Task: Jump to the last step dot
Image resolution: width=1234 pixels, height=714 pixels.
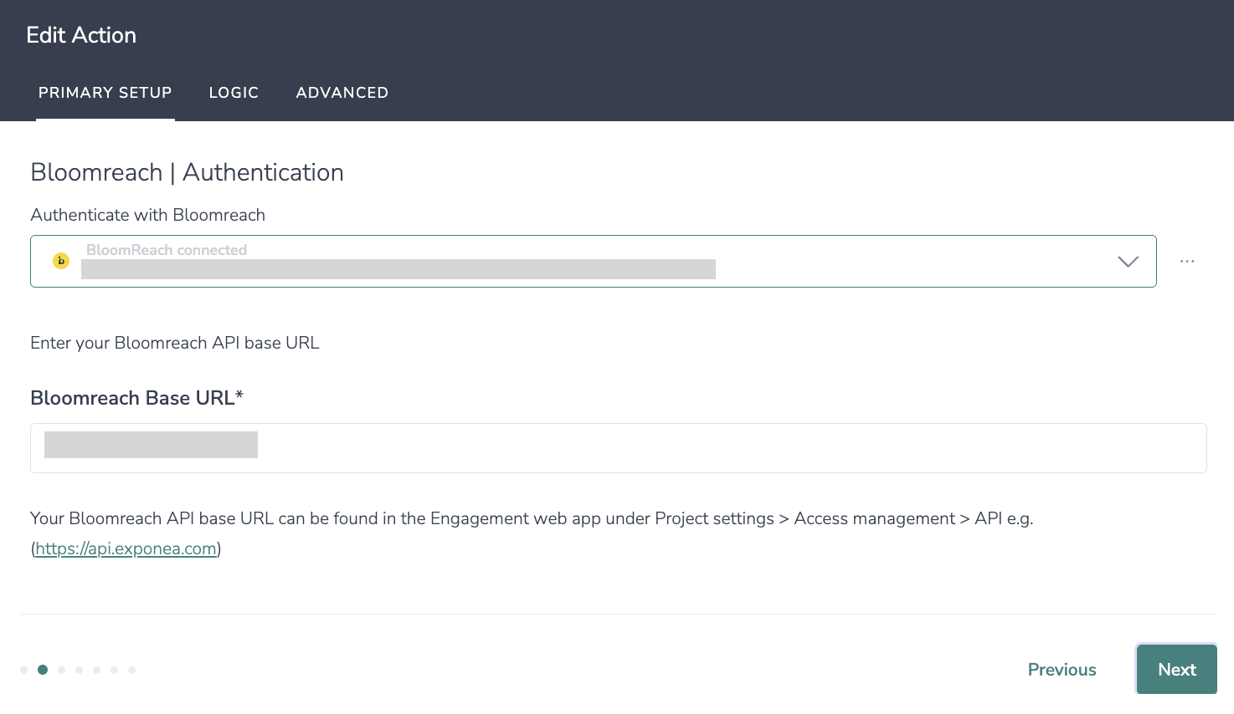Action: (132, 670)
